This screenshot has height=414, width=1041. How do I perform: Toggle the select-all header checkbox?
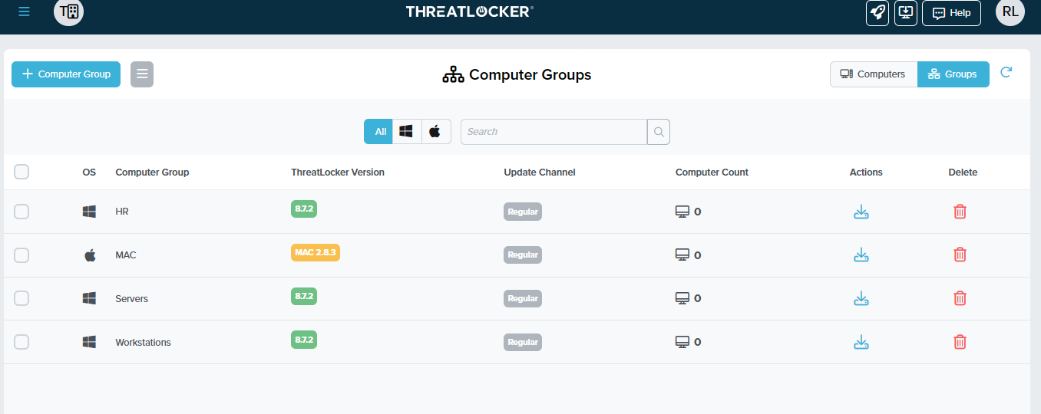(21, 172)
